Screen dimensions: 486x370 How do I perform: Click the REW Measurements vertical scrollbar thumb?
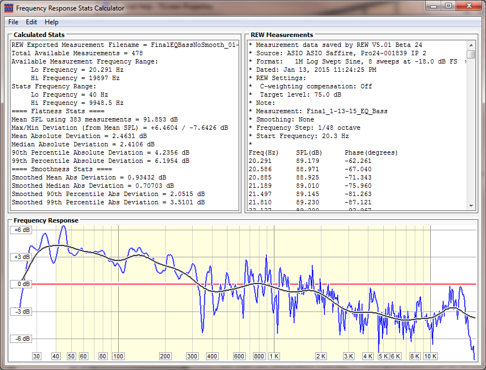[471, 54]
